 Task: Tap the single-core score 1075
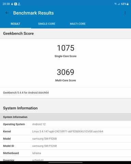click(x=65, y=48)
